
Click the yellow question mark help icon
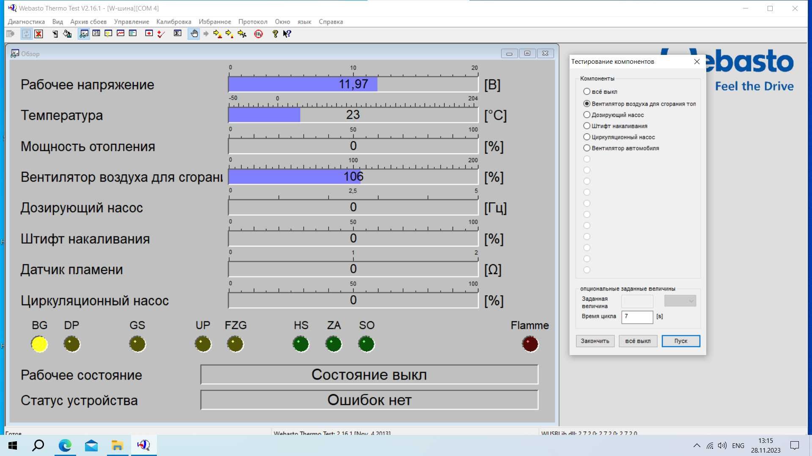click(275, 34)
